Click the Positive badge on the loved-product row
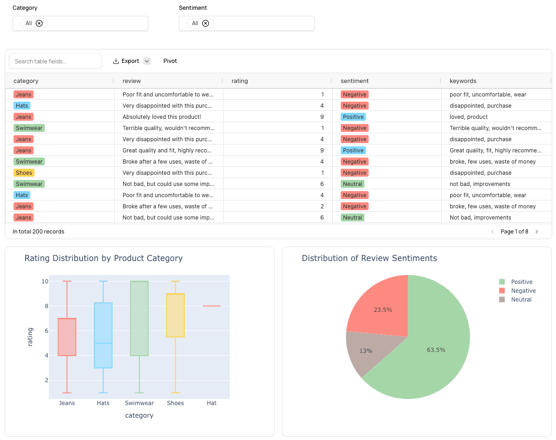Viewport: 556px width, 440px height. click(x=353, y=117)
